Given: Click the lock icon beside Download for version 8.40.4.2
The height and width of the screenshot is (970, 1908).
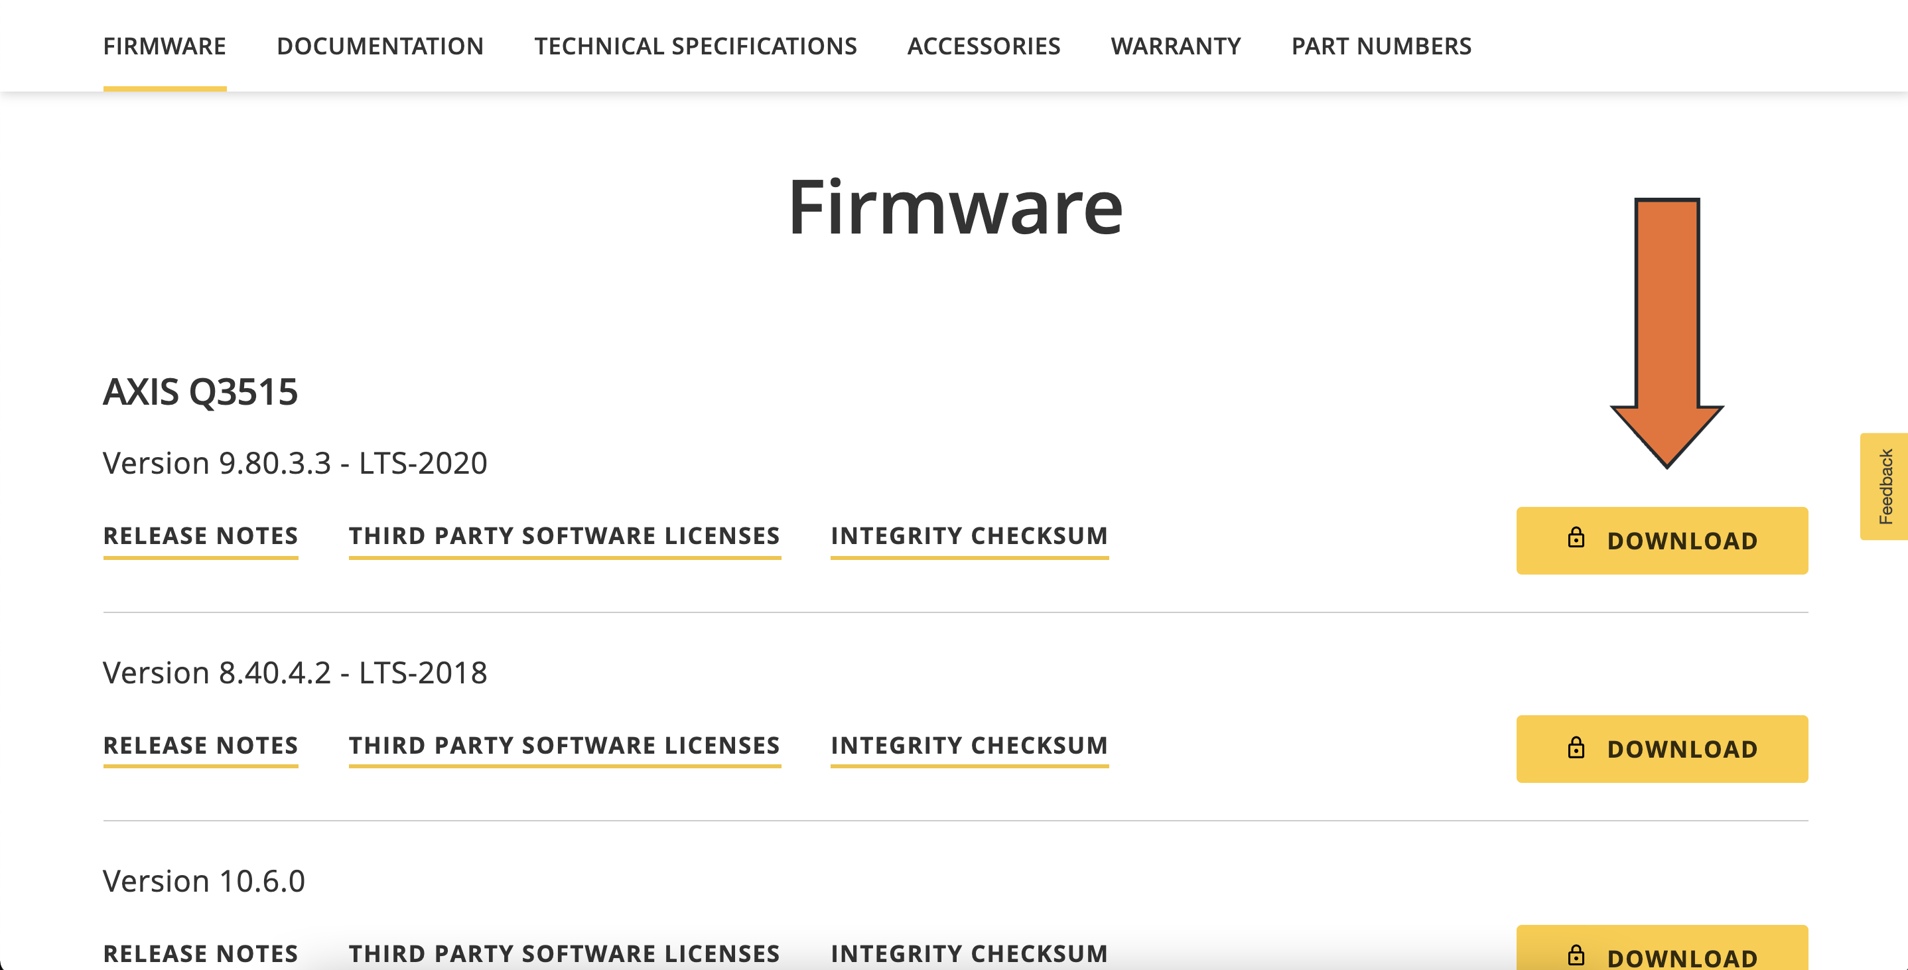Looking at the screenshot, I should tap(1578, 748).
